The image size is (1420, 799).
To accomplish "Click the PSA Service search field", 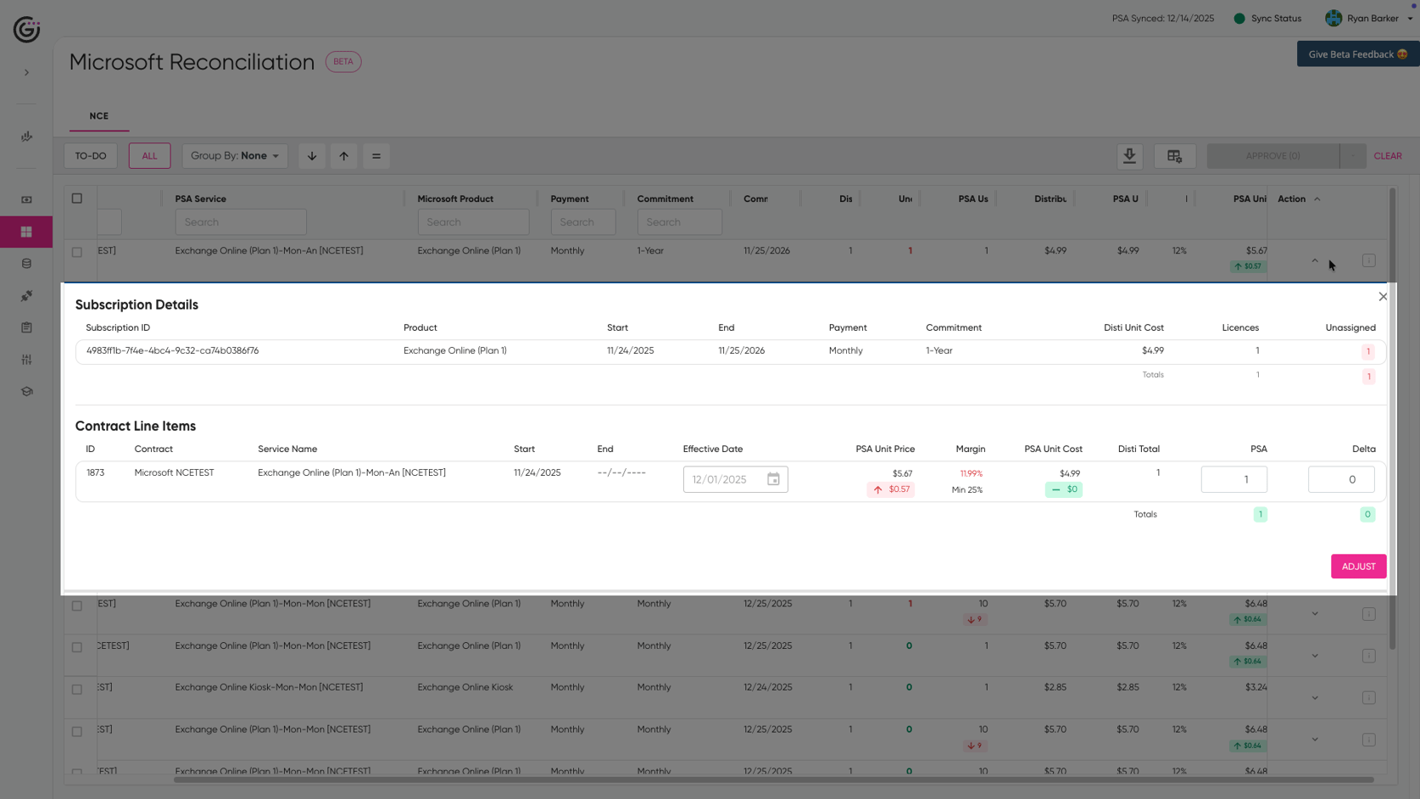I will (x=241, y=222).
